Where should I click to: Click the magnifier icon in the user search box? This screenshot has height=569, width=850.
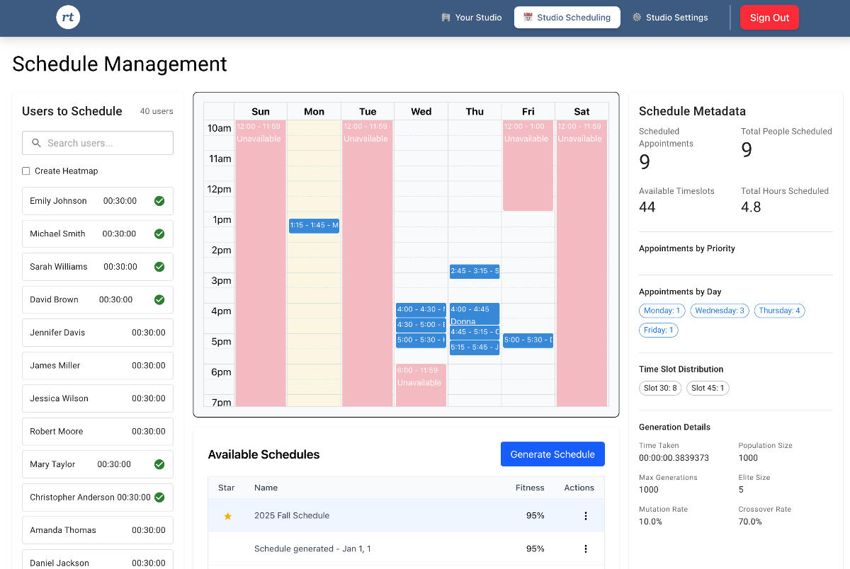[x=36, y=143]
